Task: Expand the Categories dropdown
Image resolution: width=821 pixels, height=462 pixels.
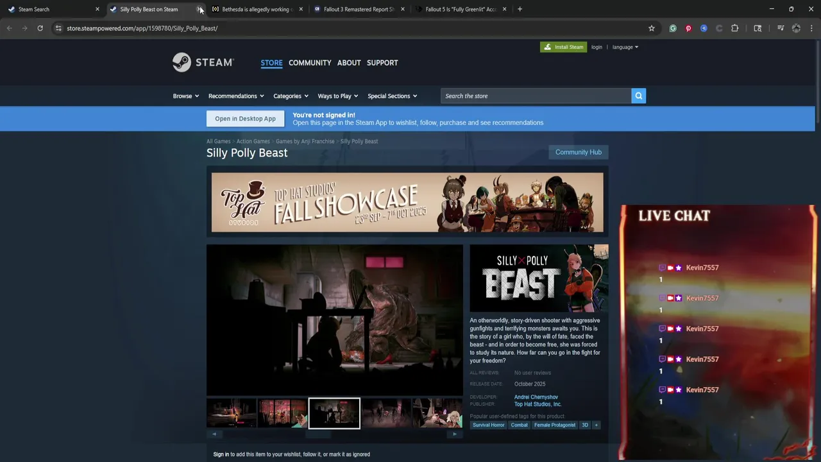Action: (291, 96)
